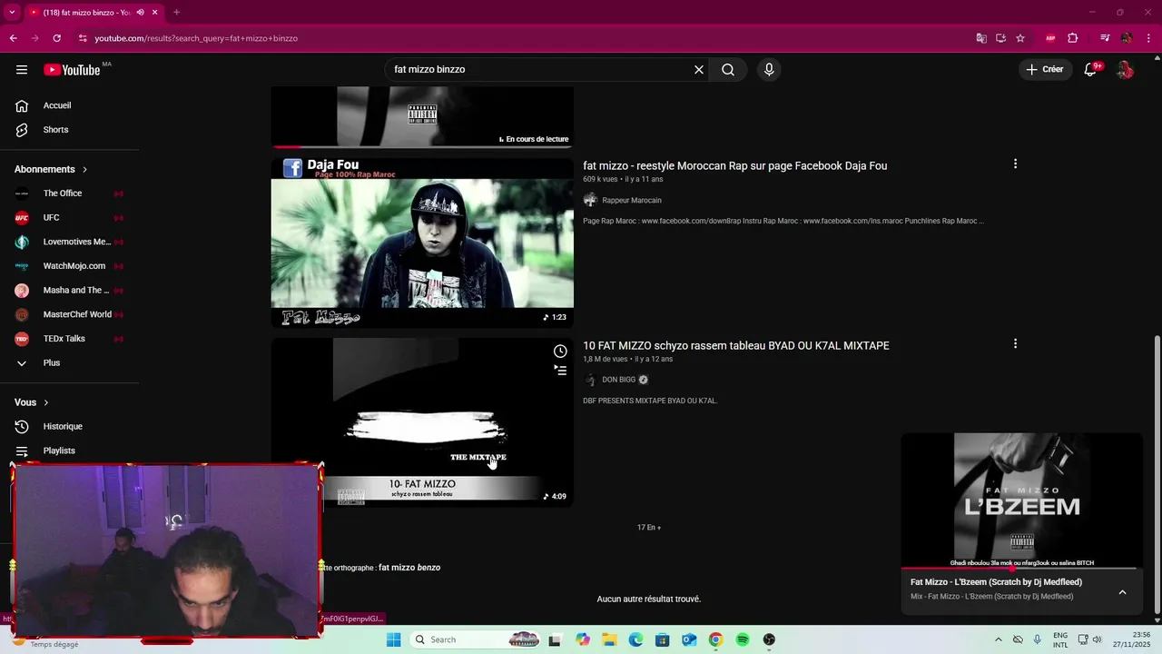The width and height of the screenshot is (1162, 654).
Task: Open the notifications bell
Action: point(1090,70)
